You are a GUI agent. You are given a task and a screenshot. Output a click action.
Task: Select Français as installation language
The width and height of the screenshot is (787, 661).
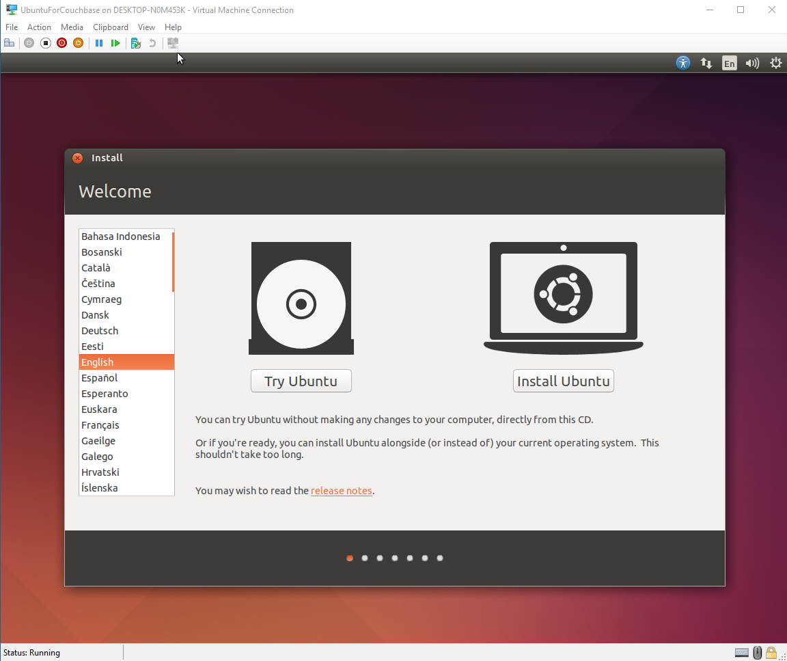click(101, 424)
